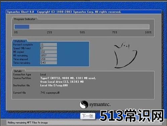Select the Percent complete value field

coord(49,45)
